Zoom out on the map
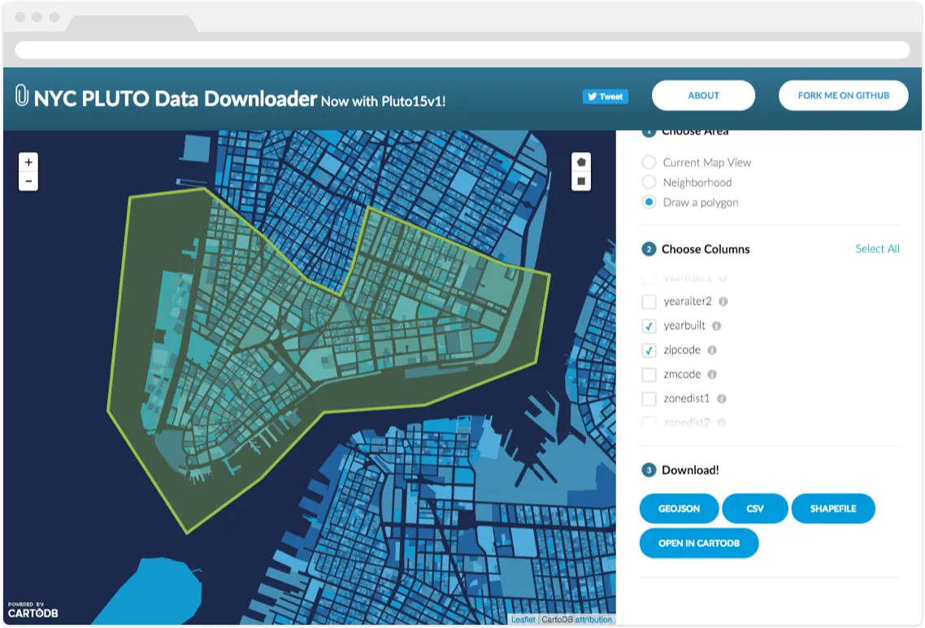 pyautogui.click(x=28, y=182)
